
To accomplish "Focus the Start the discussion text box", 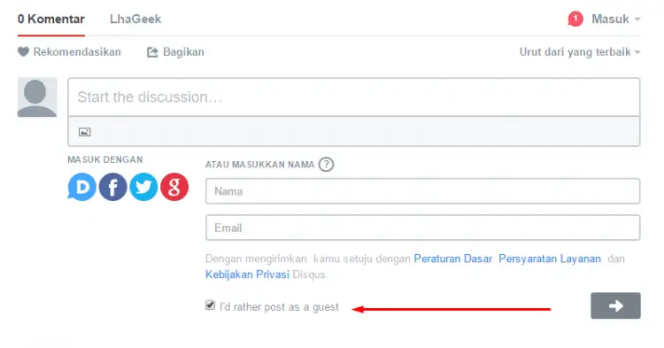I will tap(354, 97).
